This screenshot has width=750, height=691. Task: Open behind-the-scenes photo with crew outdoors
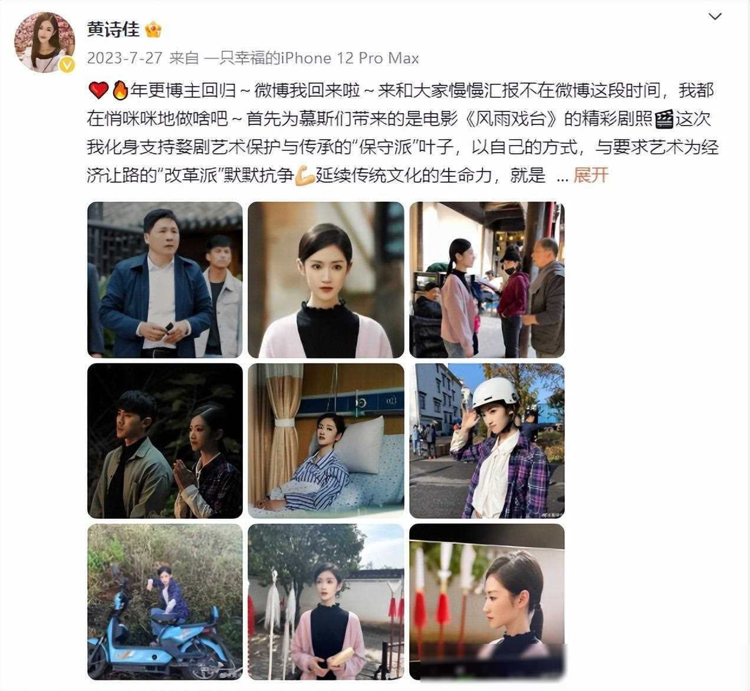487,279
